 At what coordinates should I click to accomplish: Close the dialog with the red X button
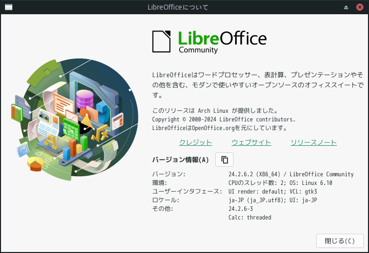(360, 7)
